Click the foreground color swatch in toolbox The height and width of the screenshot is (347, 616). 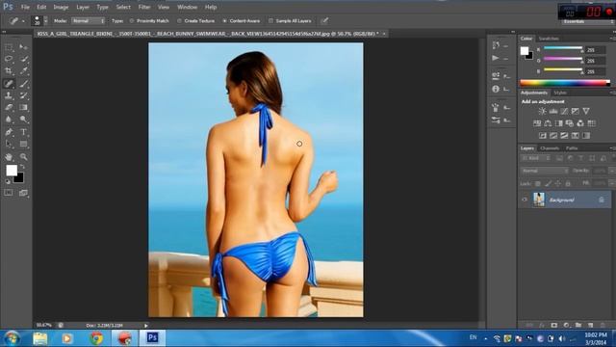[x=12, y=171]
